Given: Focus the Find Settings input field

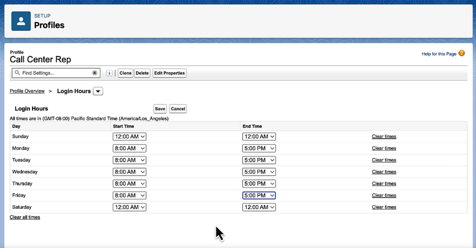Looking at the screenshot, I should click(55, 73).
